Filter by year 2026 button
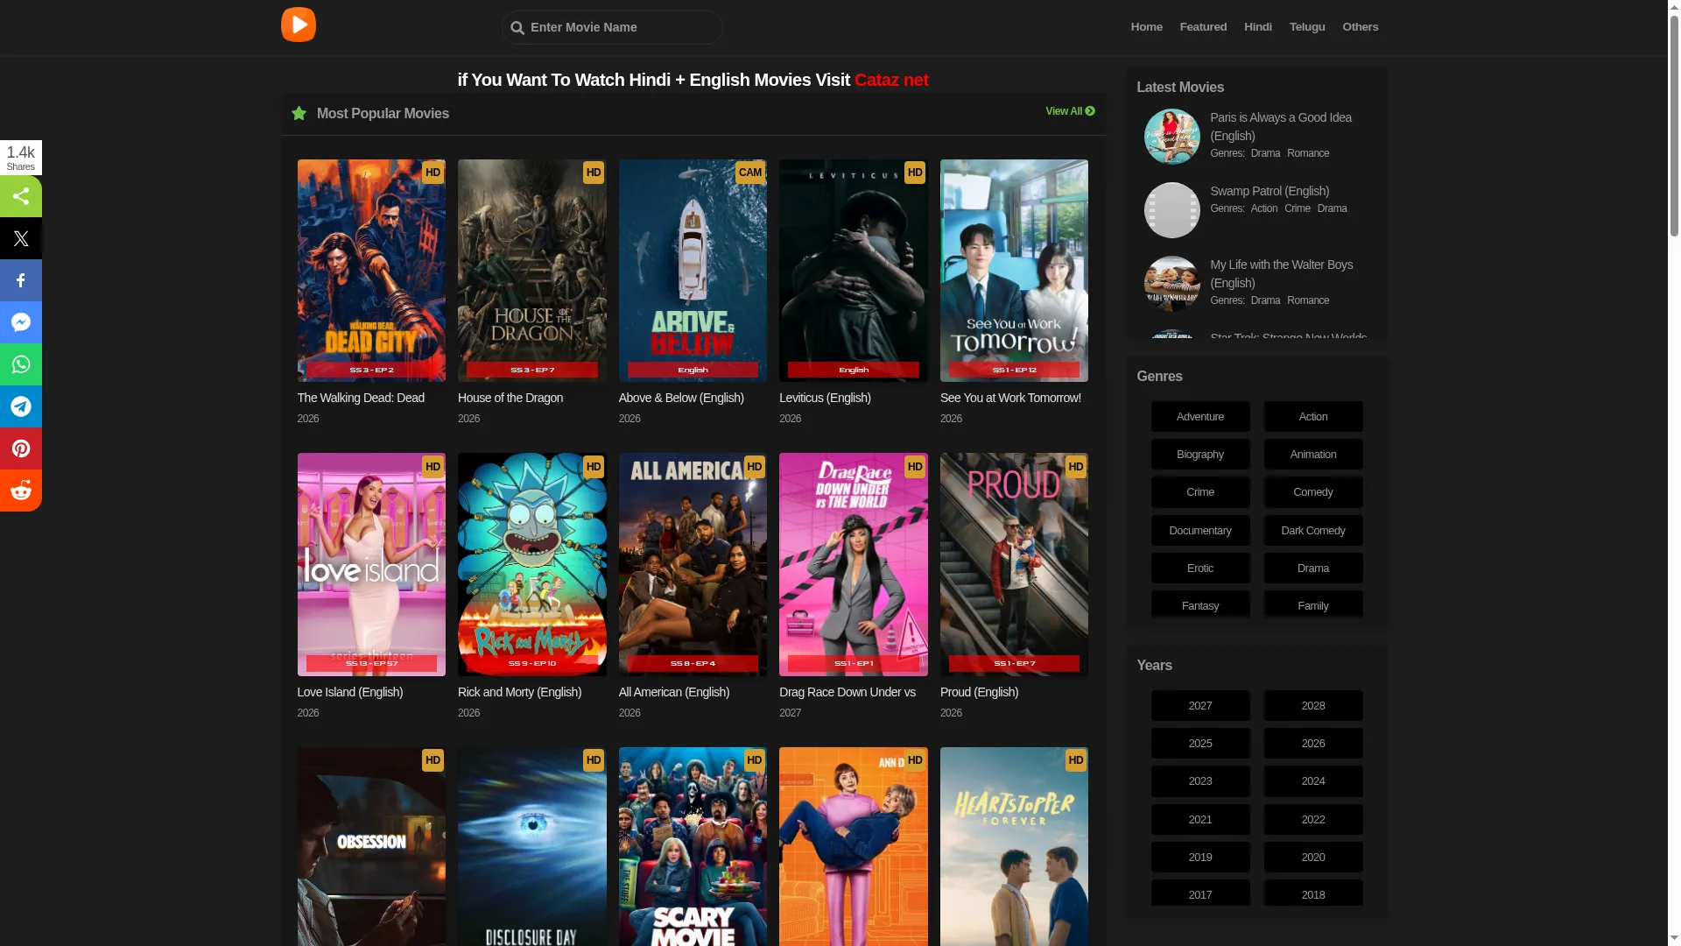Screen dimensions: 1681x946 tap(1313, 744)
